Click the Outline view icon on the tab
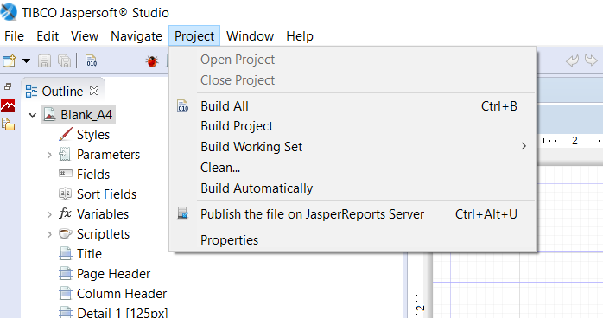Image resolution: width=603 pixels, height=318 pixels. 31,91
